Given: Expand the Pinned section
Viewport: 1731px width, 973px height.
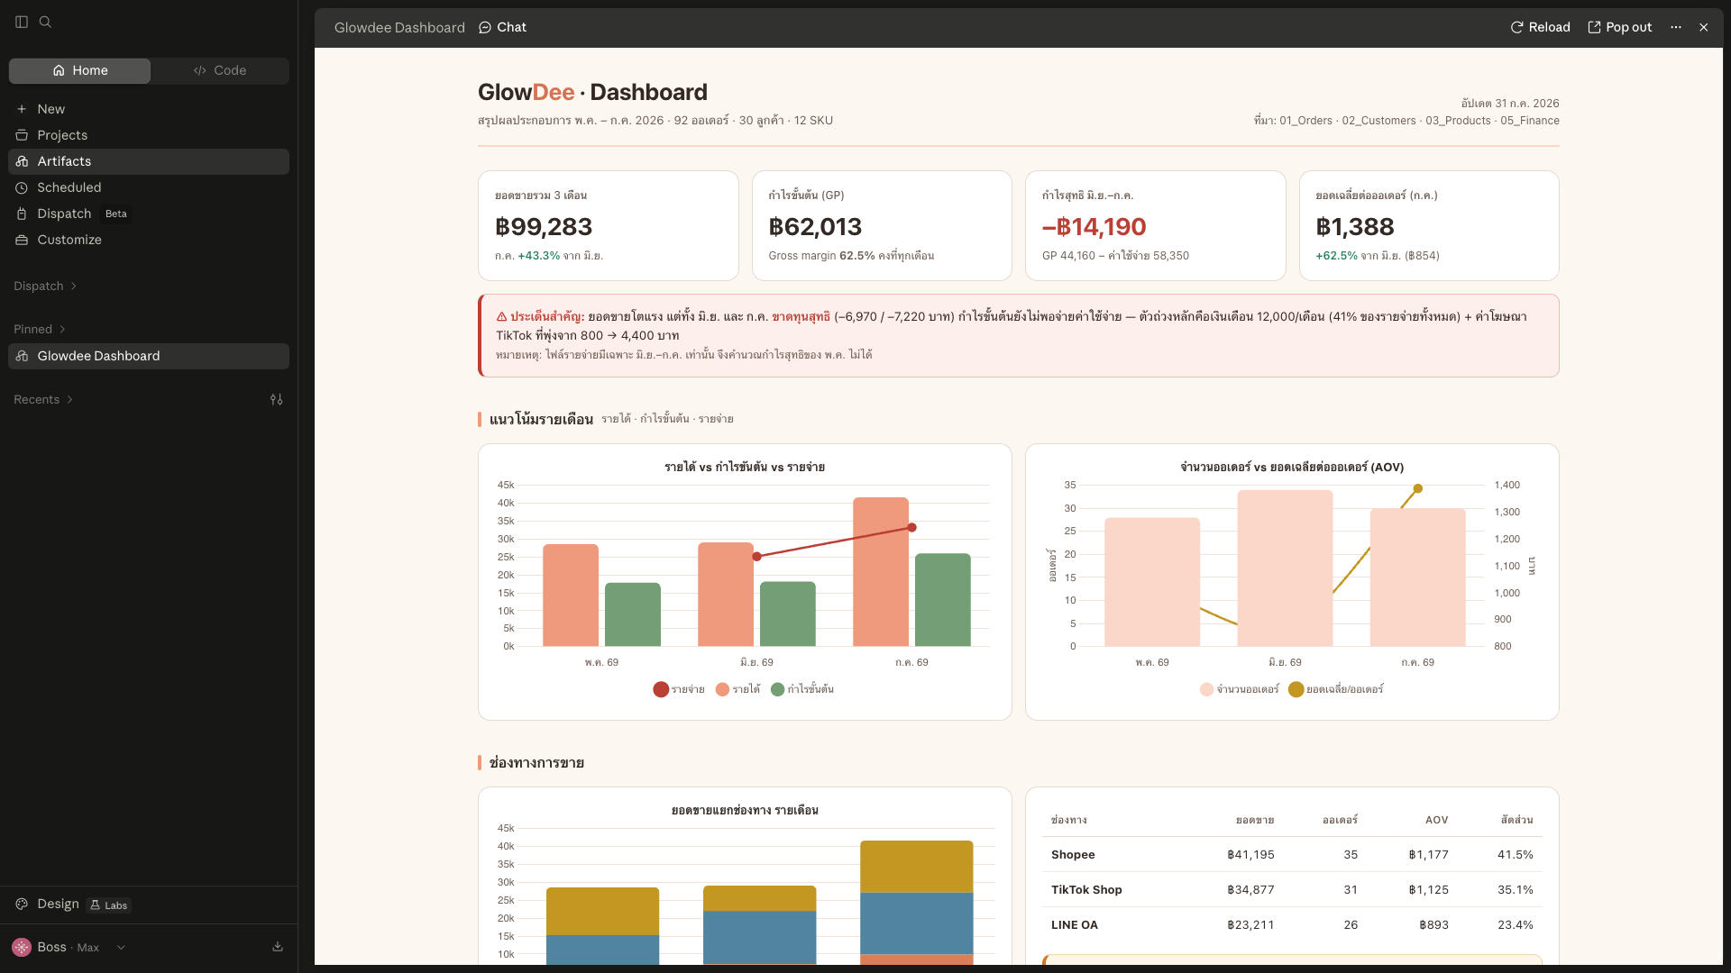Looking at the screenshot, I should pos(41,330).
